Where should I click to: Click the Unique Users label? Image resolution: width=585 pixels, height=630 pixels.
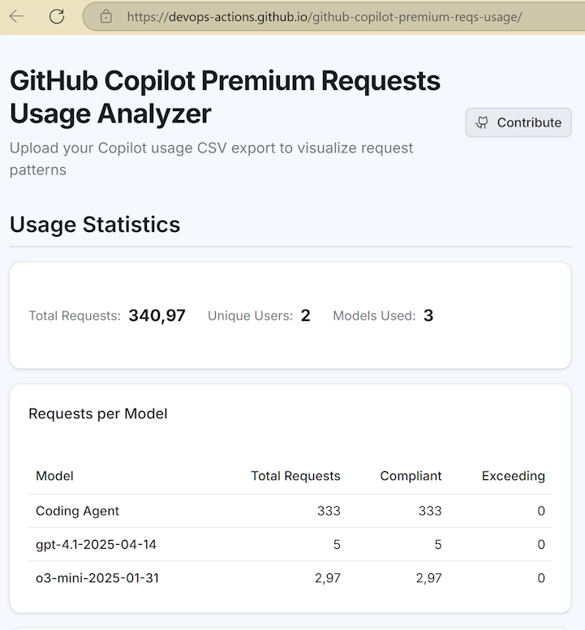click(250, 315)
